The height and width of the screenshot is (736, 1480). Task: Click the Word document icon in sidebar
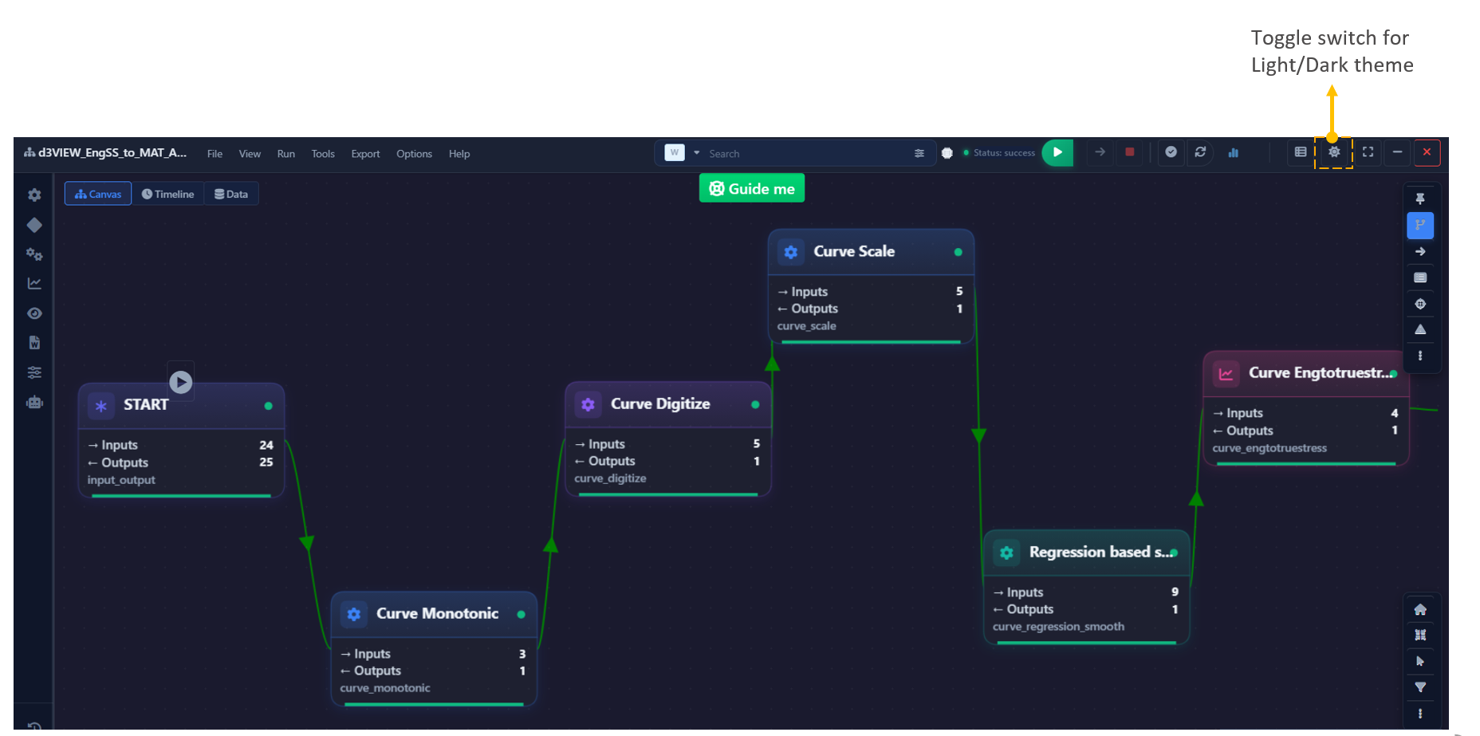(x=34, y=343)
